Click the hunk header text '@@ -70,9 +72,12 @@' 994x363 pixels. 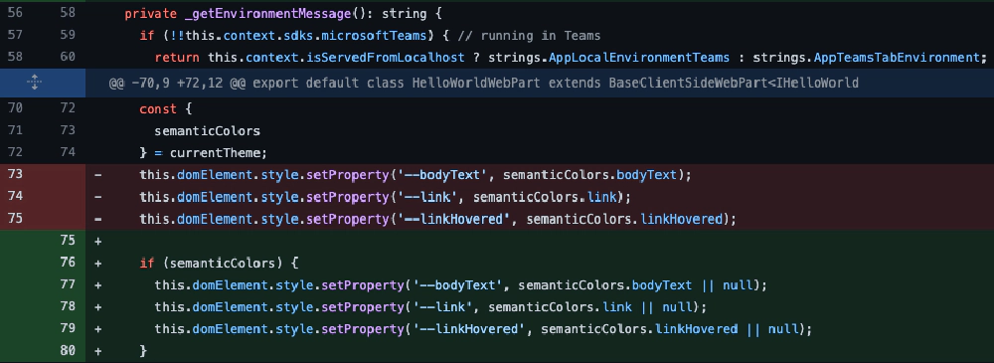click(179, 83)
